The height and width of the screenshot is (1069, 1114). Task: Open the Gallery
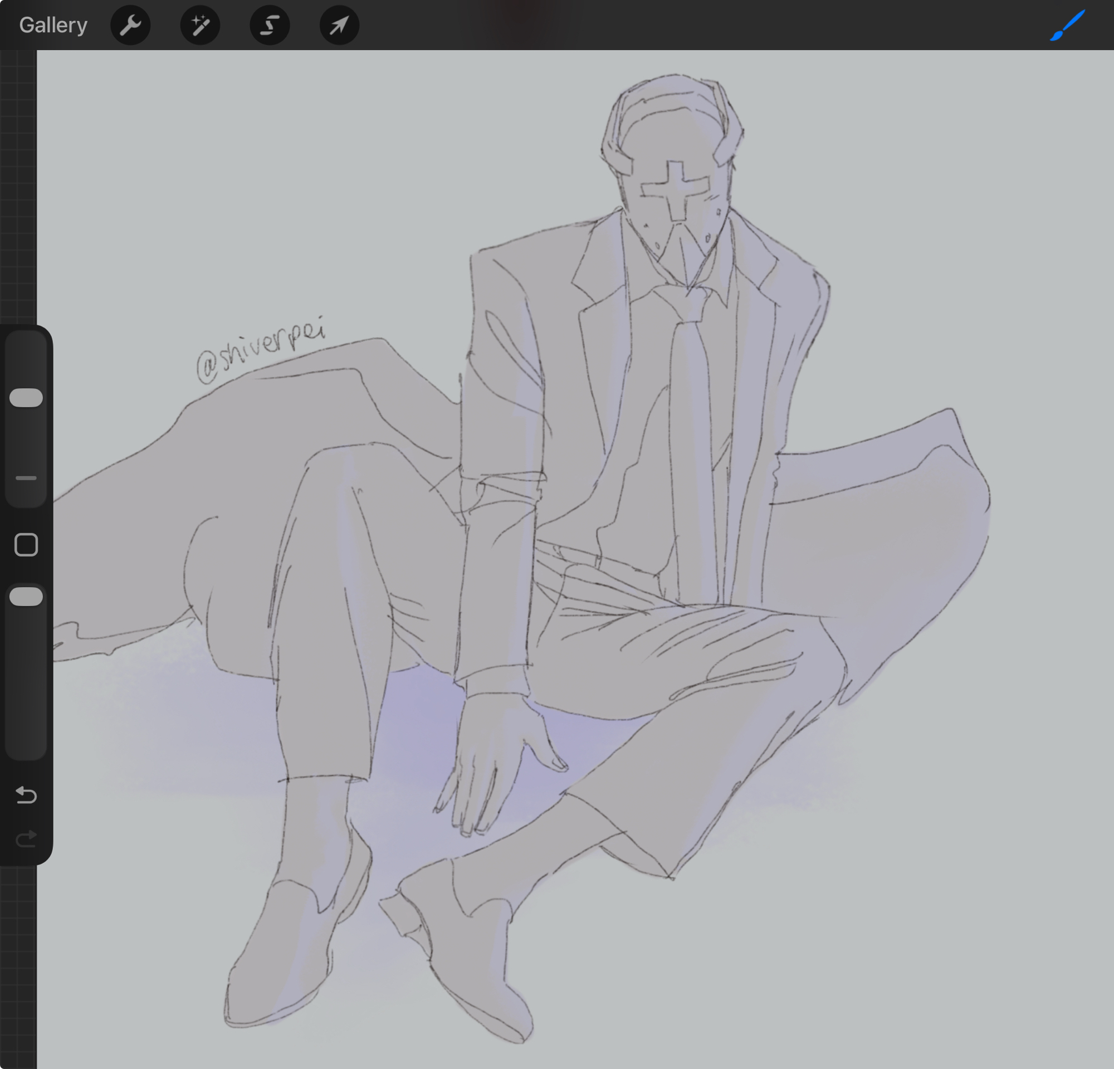click(x=53, y=25)
